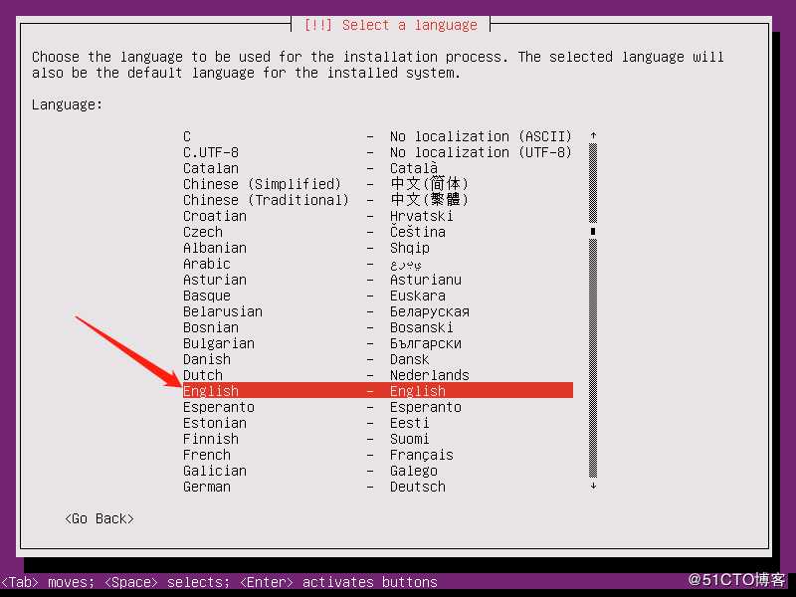Select Belarusian in the list

378,311
